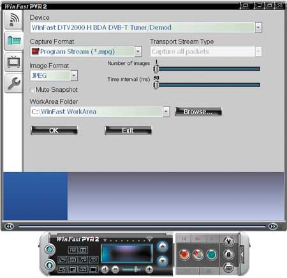Image resolution: width=287 pixels, height=278 pixels.
Task: Click the greyed skip-to-start button on the remote
Action: click(x=184, y=239)
